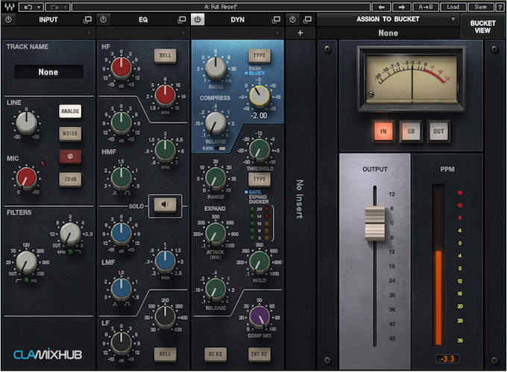This screenshot has height=372, width=507.
Task: Click the LMF frequency blue knob
Action: (166, 261)
